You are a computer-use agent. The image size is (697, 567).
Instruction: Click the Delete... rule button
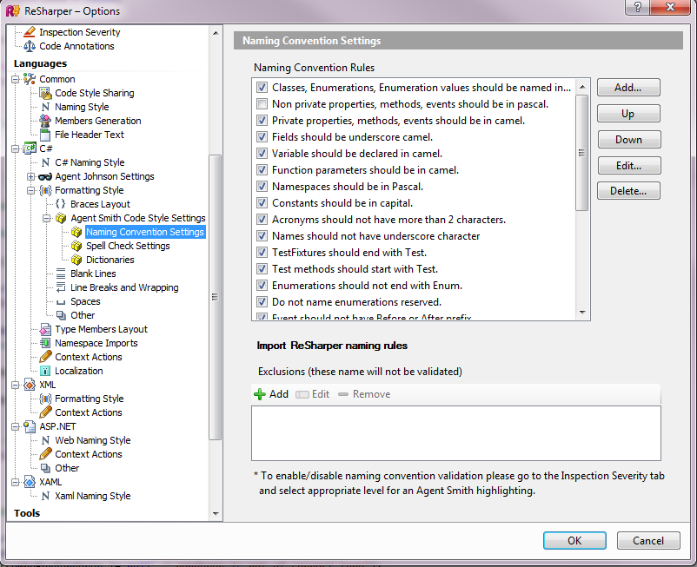tap(628, 191)
